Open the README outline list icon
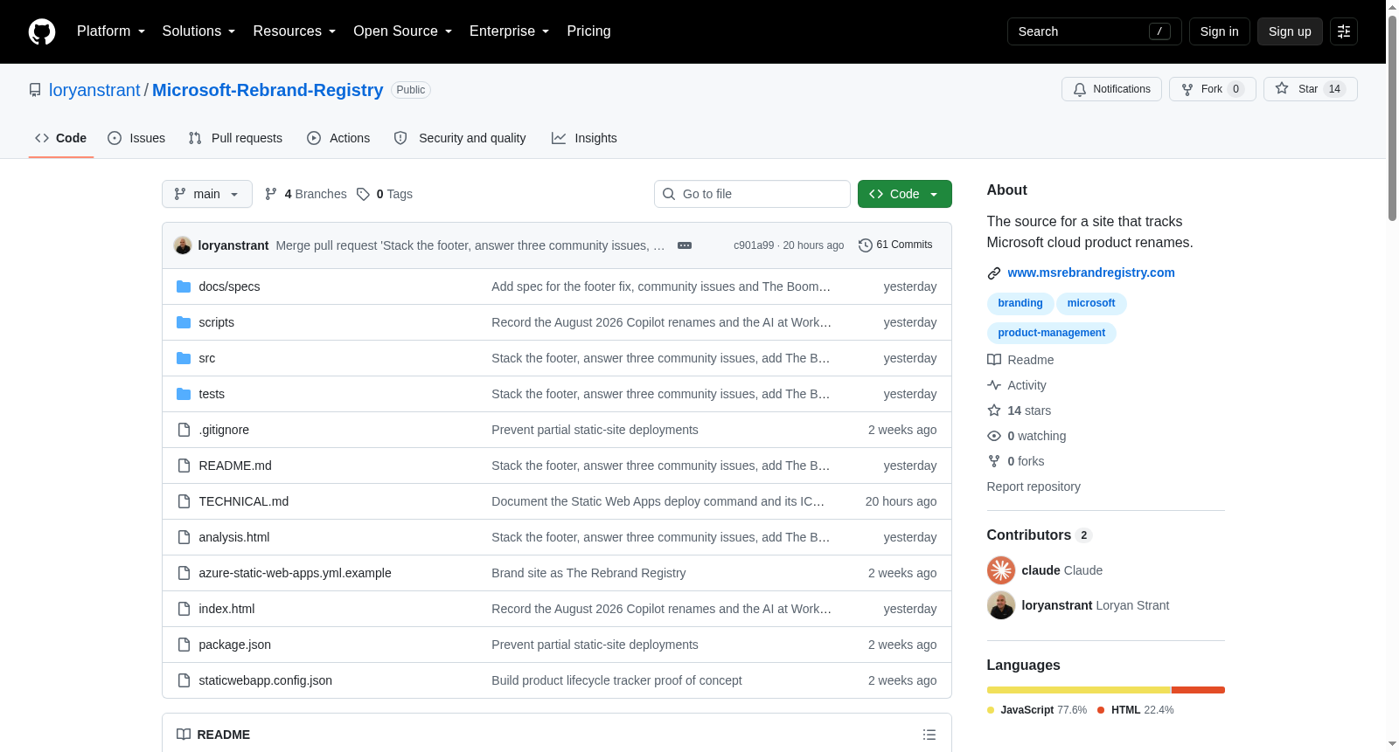The width and height of the screenshot is (1399, 752). click(x=929, y=735)
